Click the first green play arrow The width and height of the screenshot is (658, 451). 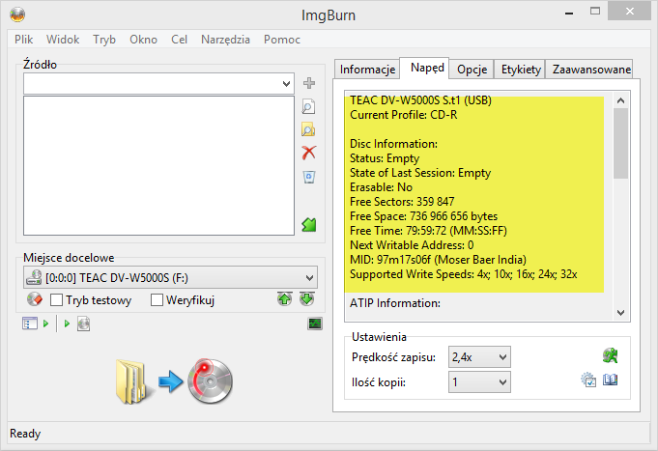(x=46, y=324)
